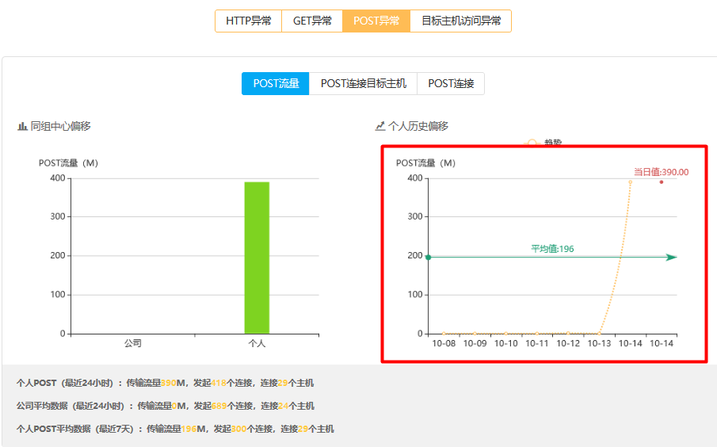Switch to the POST连接 sub-tab
Viewport: 717px width, 447px height.
(x=451, y=84)
